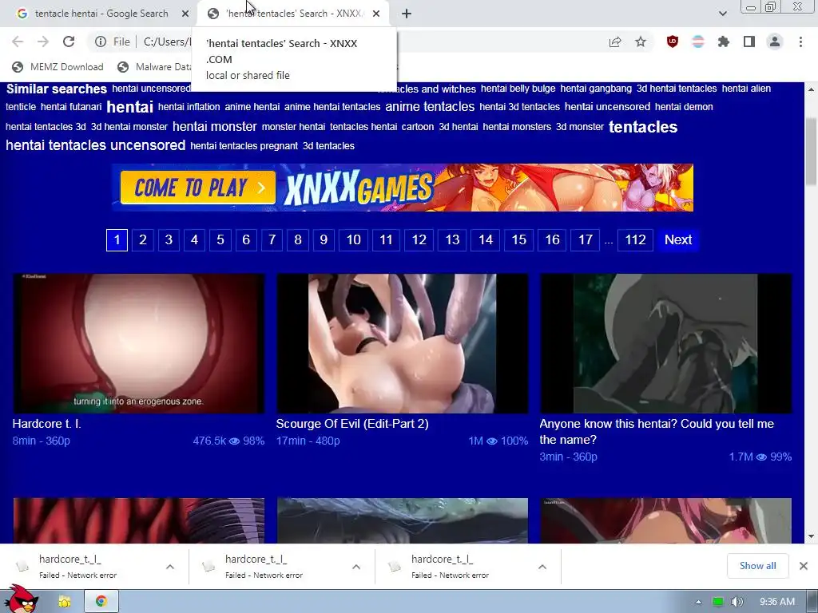818x613 pixels.
Task: Click the browser Forward arrow
Action: point(43,42)
